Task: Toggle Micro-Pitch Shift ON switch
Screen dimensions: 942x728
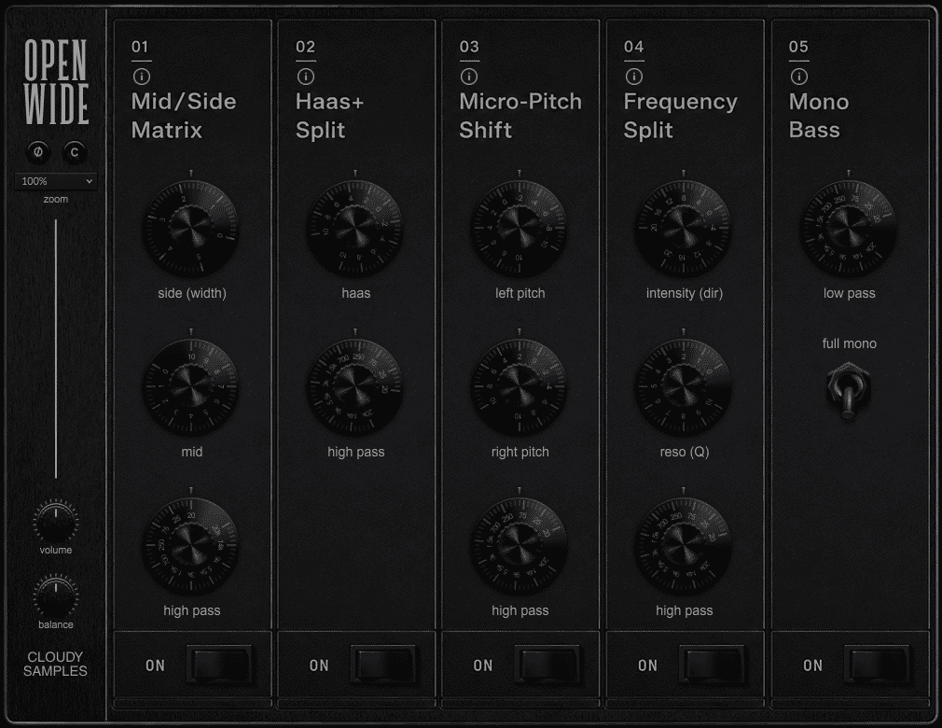Action: 547,665
